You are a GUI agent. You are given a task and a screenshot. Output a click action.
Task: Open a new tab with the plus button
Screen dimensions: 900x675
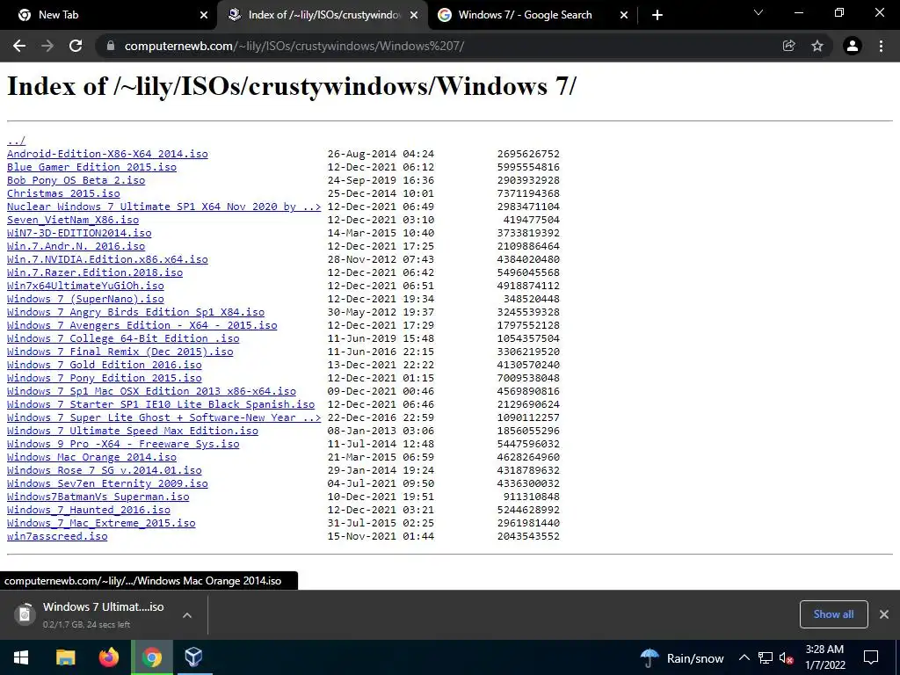coord(657,15)
